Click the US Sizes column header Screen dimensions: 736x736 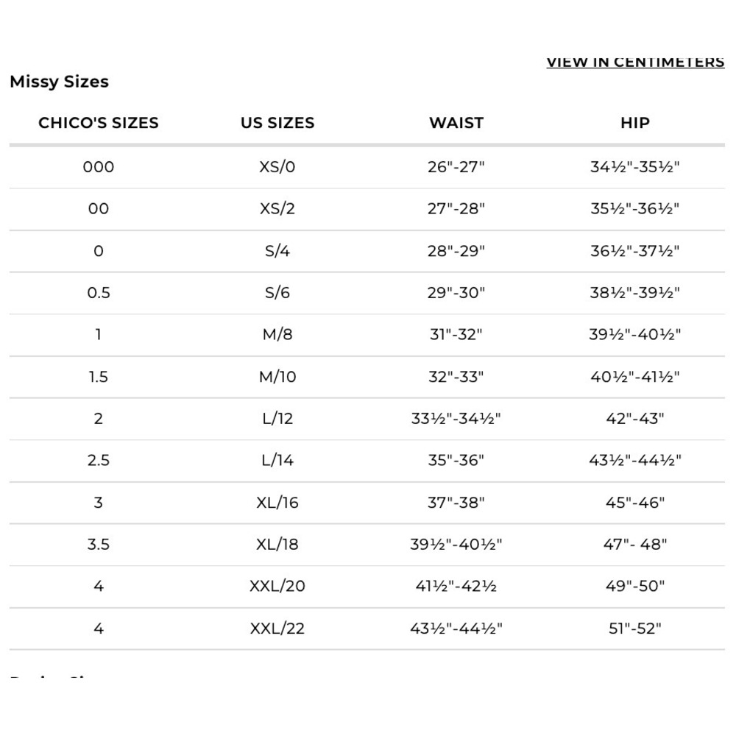(277, 122)
